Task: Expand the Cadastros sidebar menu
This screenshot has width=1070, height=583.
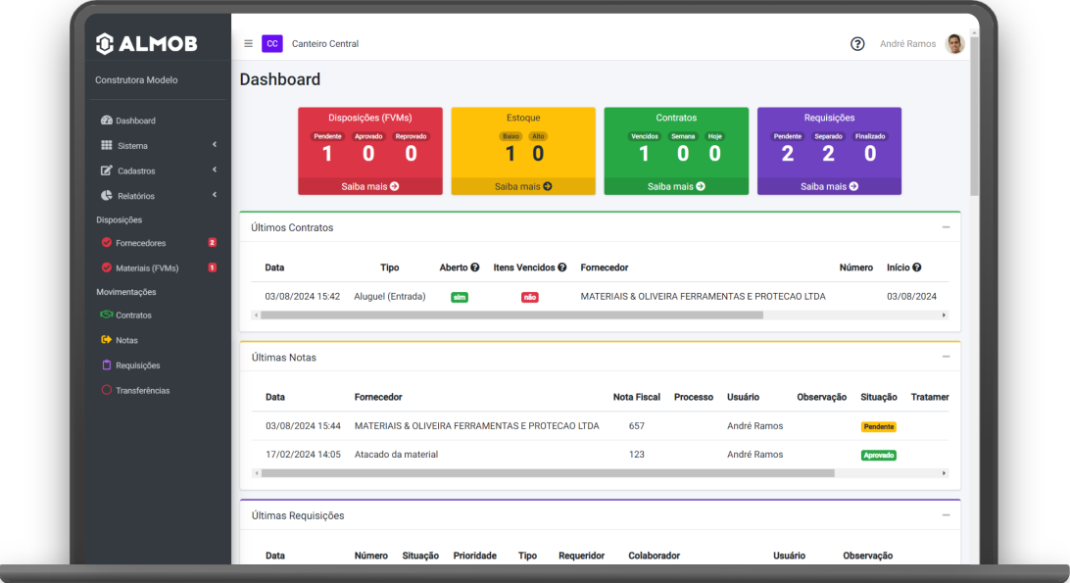Action: point(135,170)
